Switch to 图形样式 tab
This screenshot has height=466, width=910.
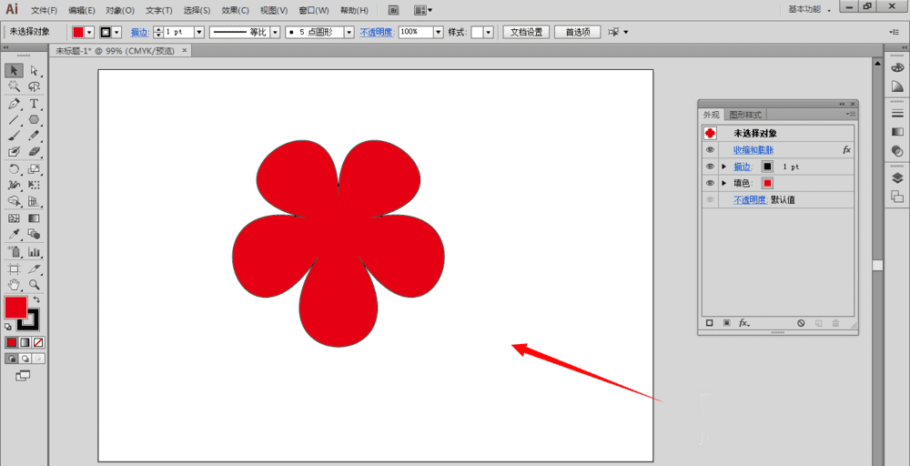pos(745,115)
